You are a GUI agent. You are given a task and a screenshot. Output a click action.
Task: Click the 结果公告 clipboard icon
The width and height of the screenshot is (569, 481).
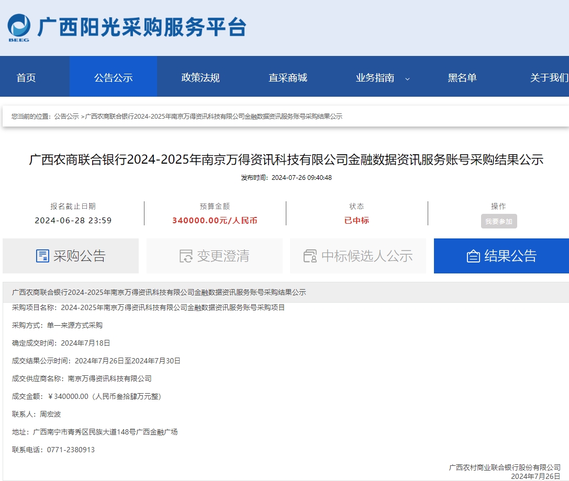point(473,256)
